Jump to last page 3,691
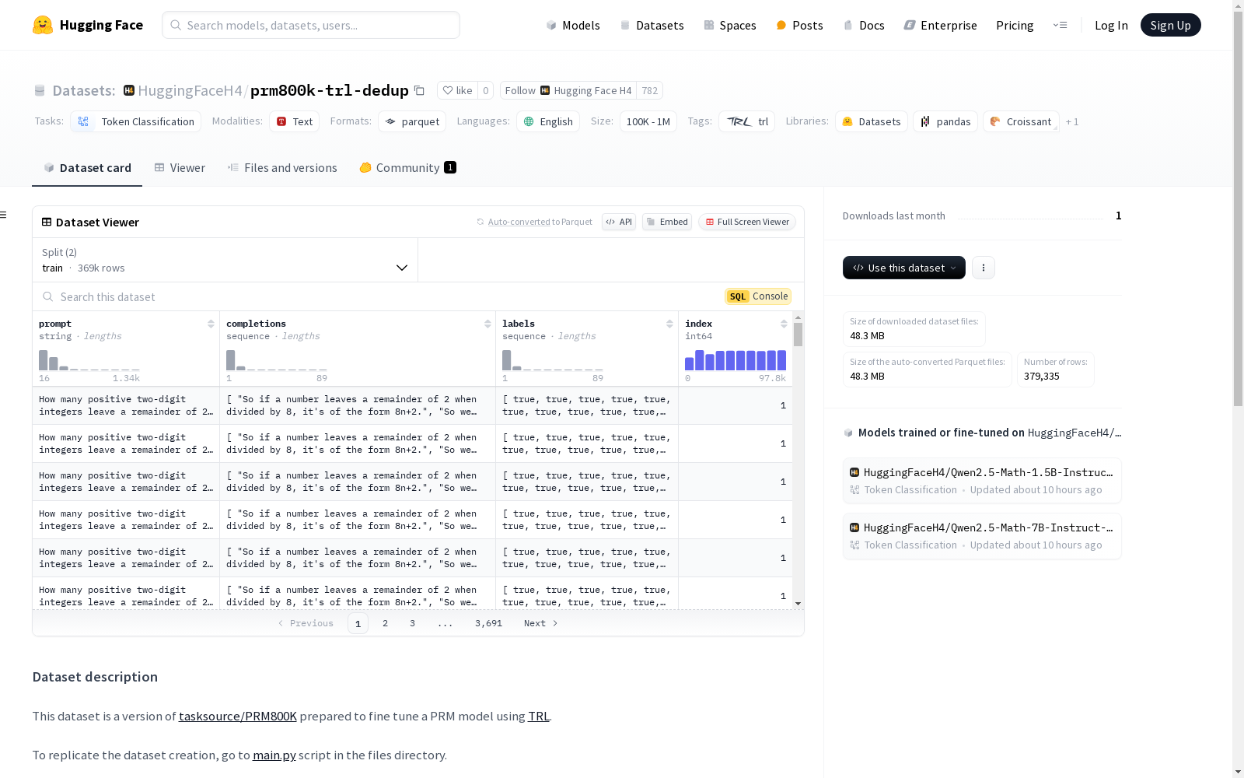Screen dimensions: 1244x778 (488, 623)
